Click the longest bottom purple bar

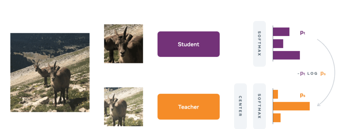[x=286, y=55]
